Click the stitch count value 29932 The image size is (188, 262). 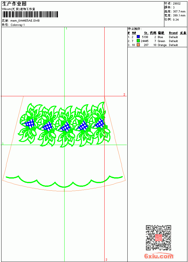[176, 4]
